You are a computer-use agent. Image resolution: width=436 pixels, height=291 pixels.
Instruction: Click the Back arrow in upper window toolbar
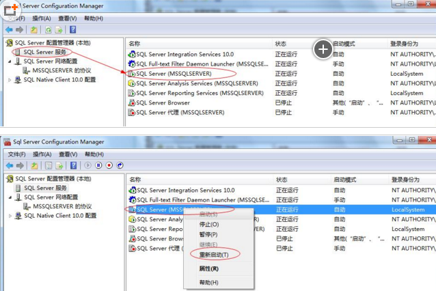click(x=9, y=29)
